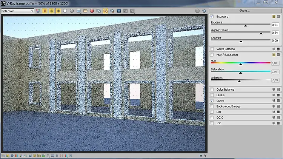Open the Globals... menu button
Image resolution: width=283 pixels, height=159 pixels.
245,11
